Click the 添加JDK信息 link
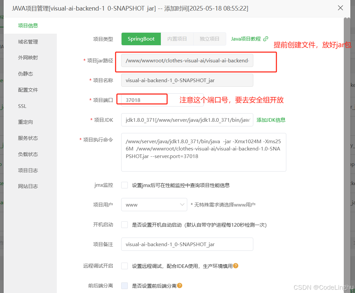 click(271, 120)
